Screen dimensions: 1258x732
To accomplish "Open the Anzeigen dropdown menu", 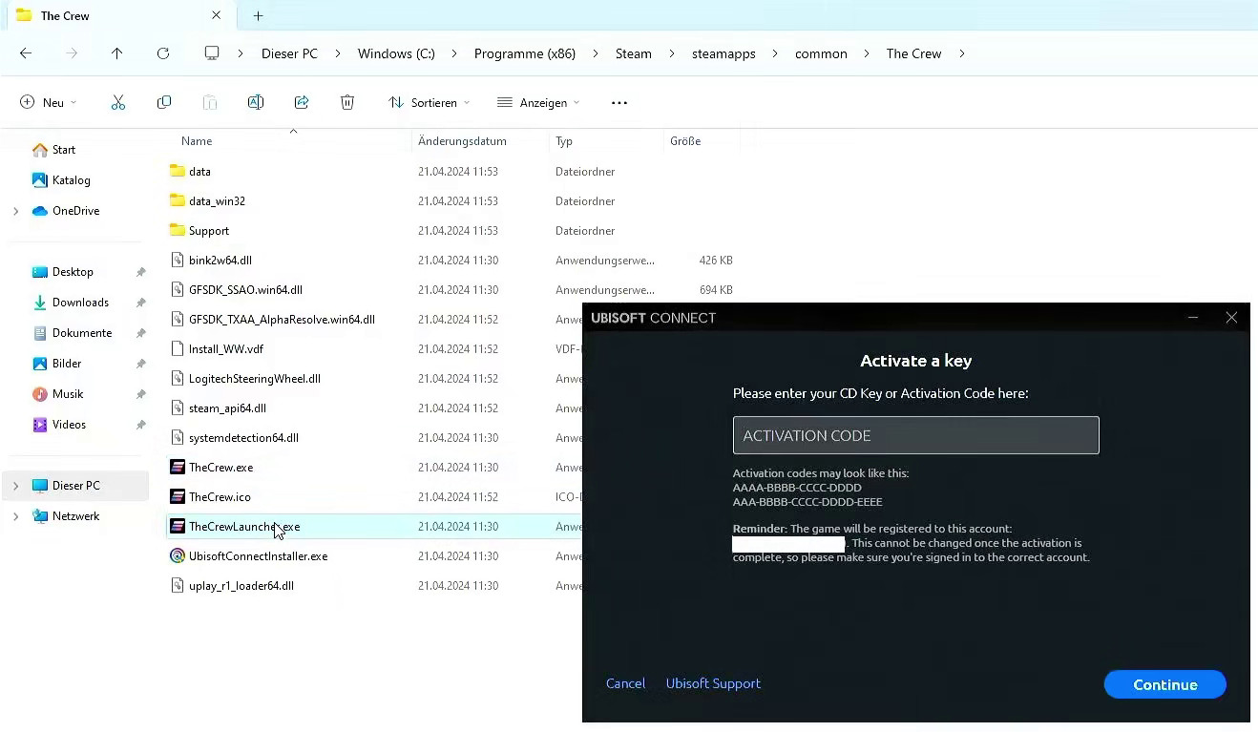I will click(x=538, y=102).
